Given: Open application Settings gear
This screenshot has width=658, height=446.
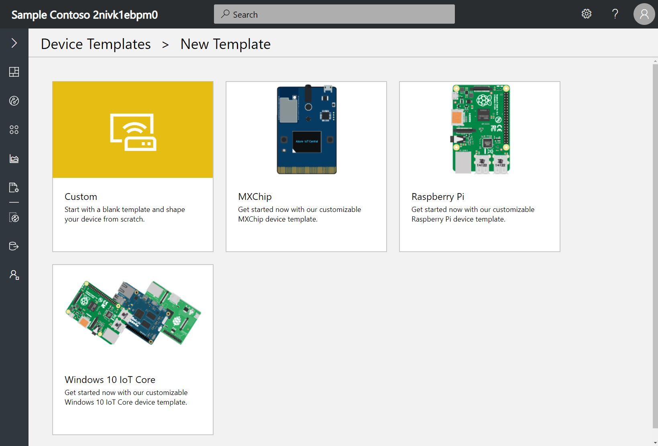Looking at the screenshot, I should (x=586, y=14).
